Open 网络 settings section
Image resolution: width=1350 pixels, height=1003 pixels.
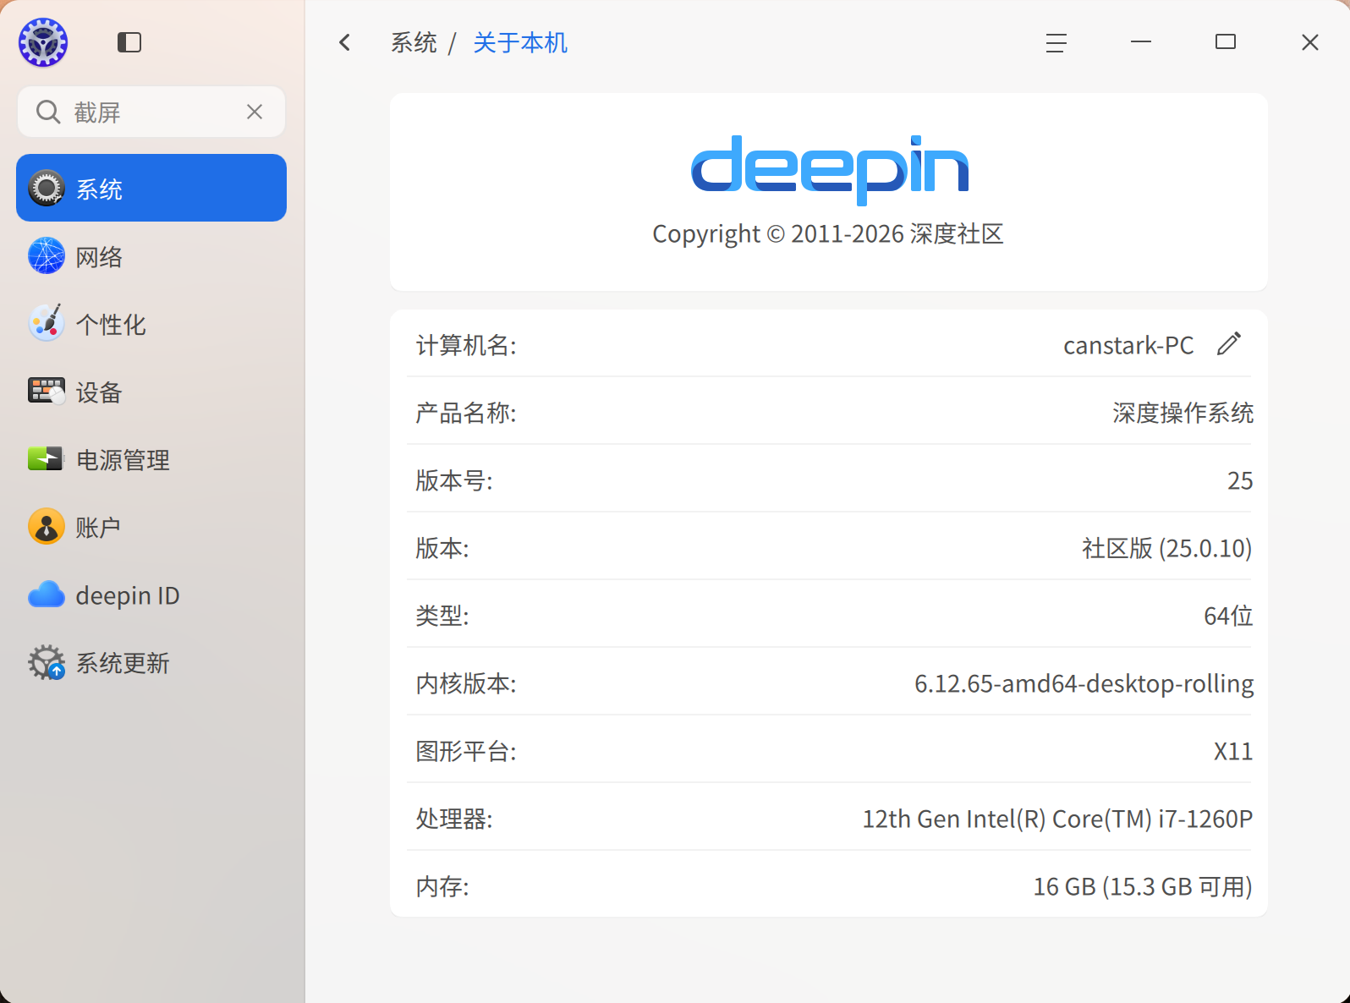151,255
